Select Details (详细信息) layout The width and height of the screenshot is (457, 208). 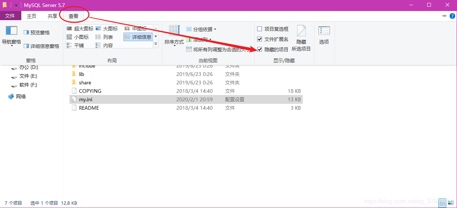point(138,37)
